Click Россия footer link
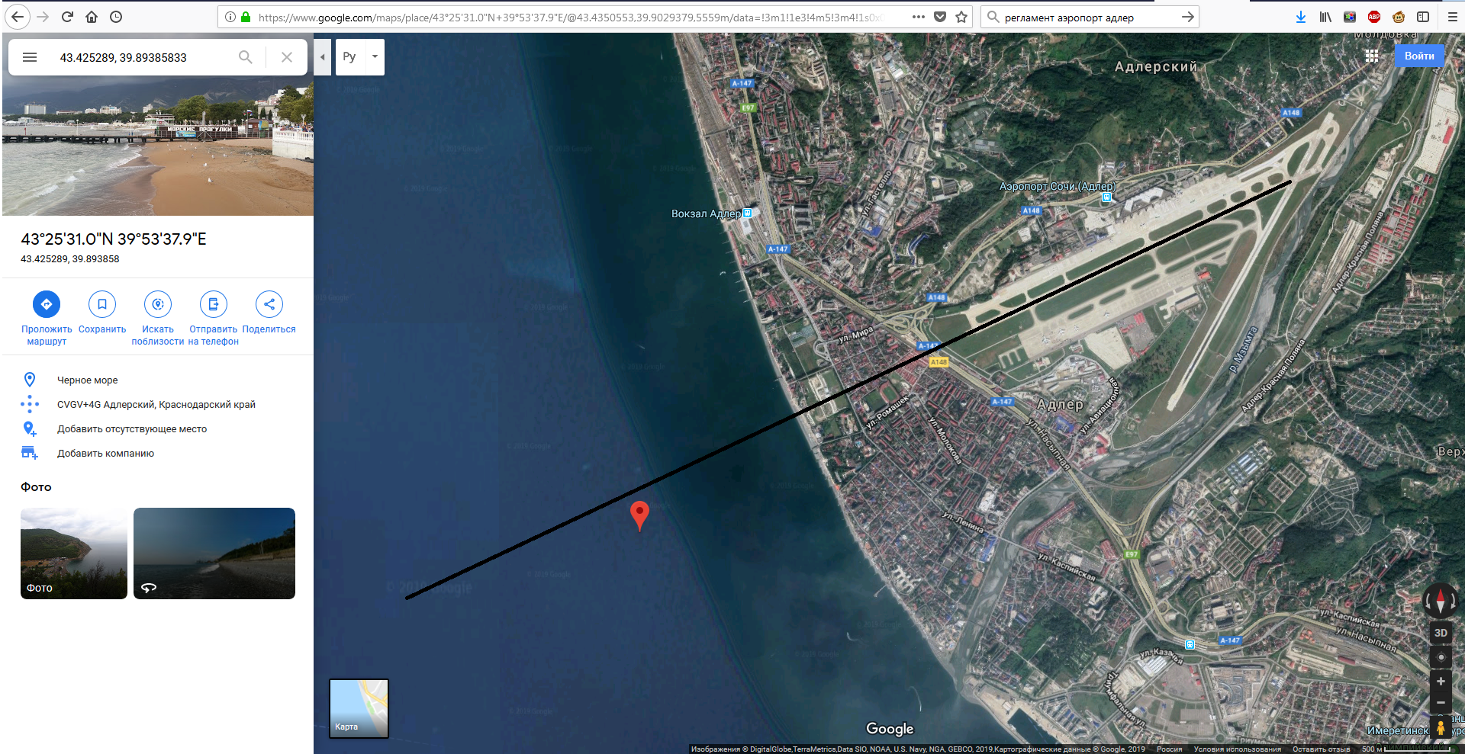 1169,749
